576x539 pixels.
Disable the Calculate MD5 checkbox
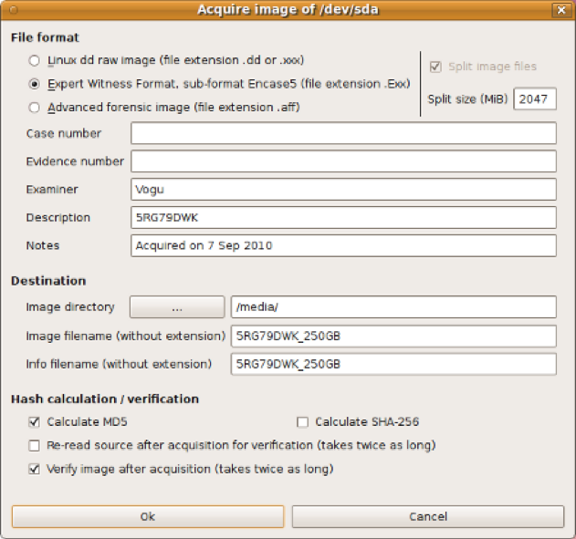click(35, 422)
